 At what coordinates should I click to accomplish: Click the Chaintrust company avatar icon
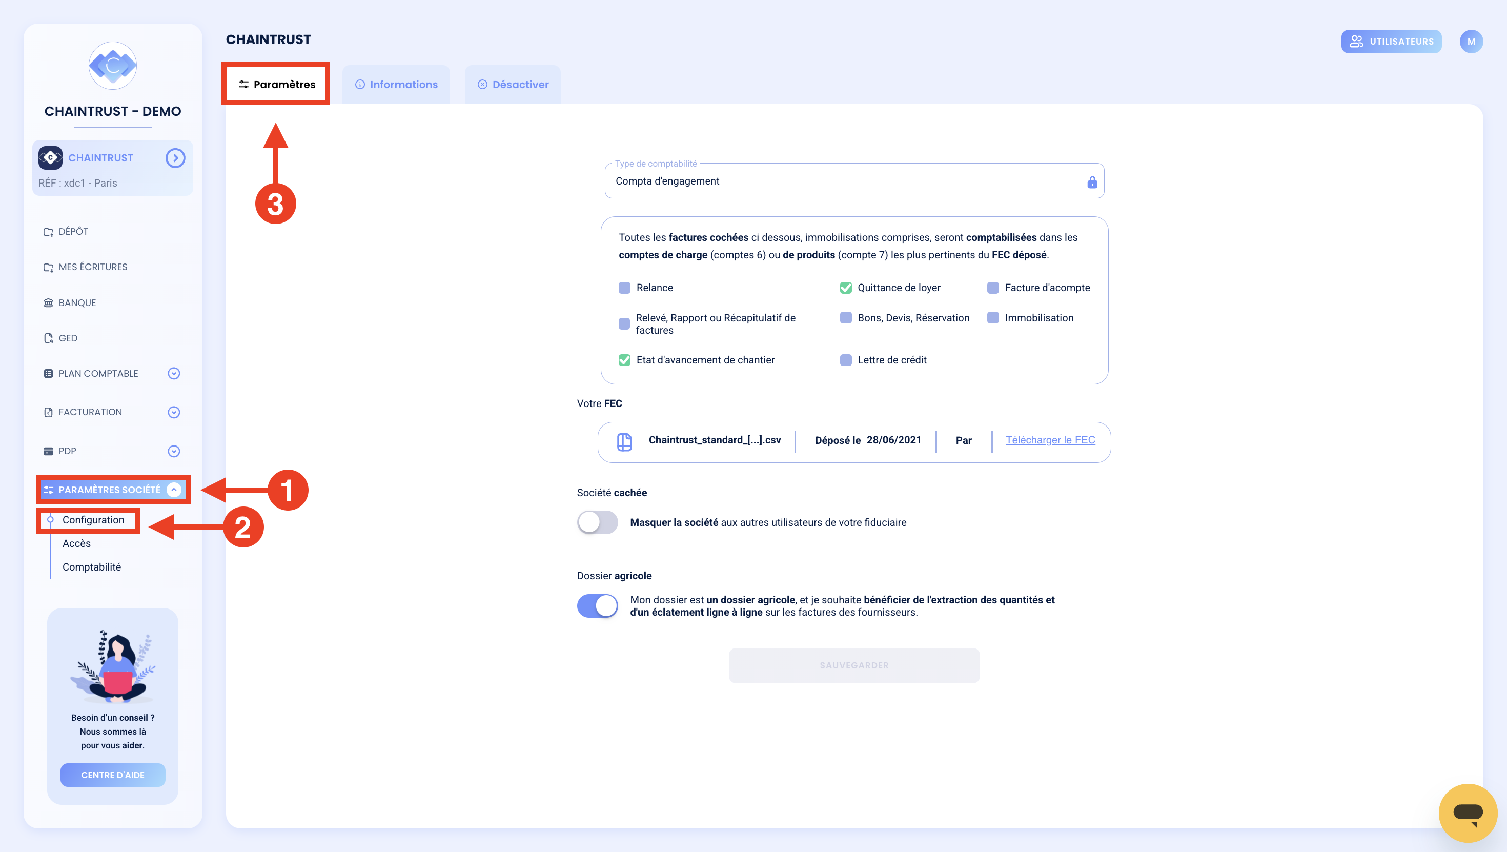[50, 158]
